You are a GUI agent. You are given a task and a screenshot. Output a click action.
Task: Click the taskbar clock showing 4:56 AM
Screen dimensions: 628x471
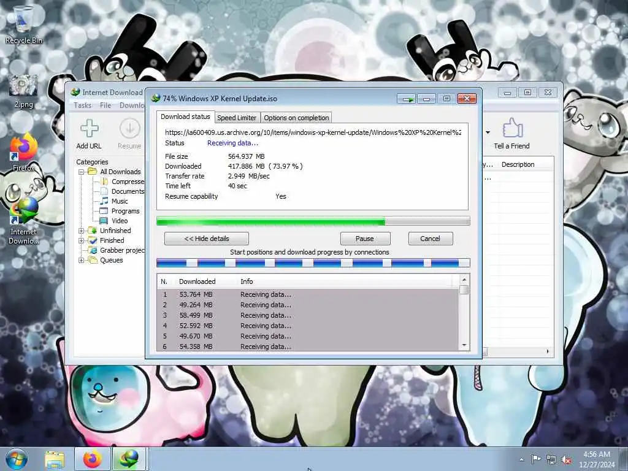coord(597,459)
